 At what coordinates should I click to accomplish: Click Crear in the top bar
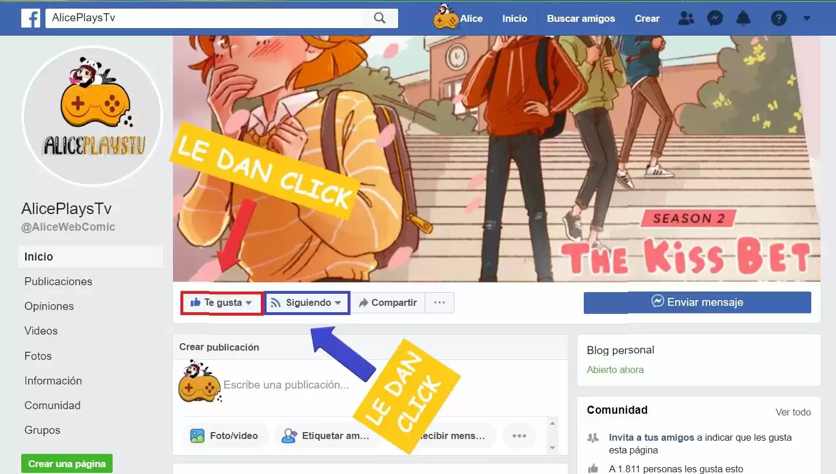point(647,18)
